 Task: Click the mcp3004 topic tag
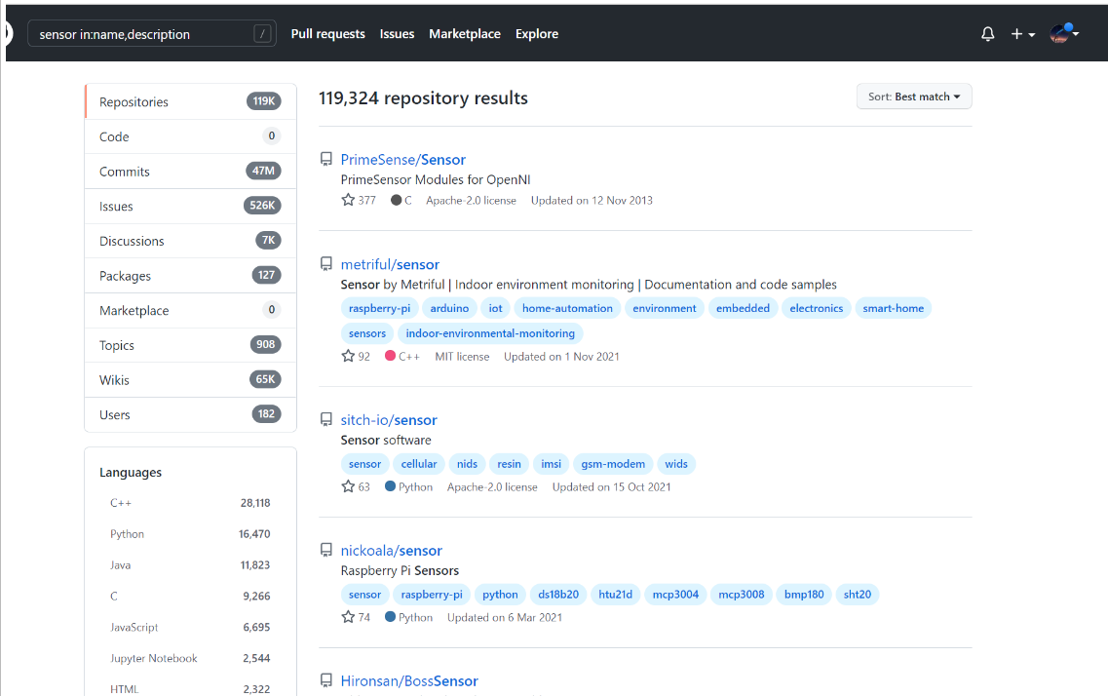point(675,595)
